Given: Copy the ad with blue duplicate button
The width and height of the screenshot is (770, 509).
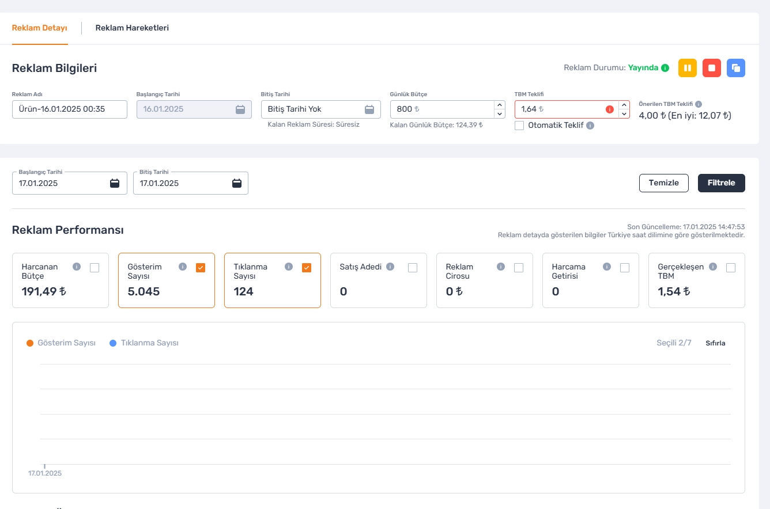Looking at the screenshot, I should [736, 68].
